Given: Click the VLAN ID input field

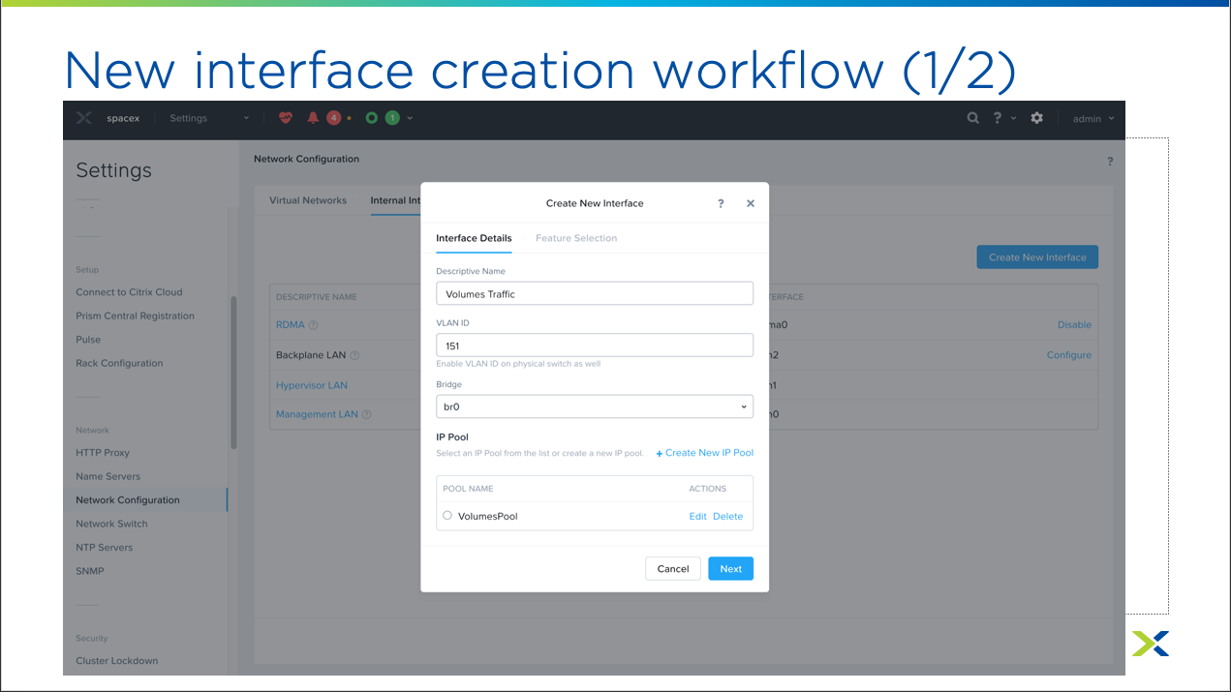Looking at the screenshot, I should pos(595,346).
